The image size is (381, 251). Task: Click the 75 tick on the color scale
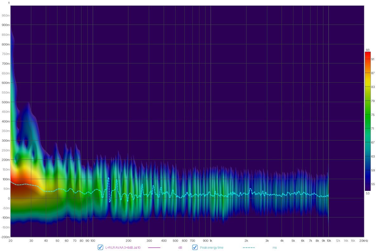point(373,115)
